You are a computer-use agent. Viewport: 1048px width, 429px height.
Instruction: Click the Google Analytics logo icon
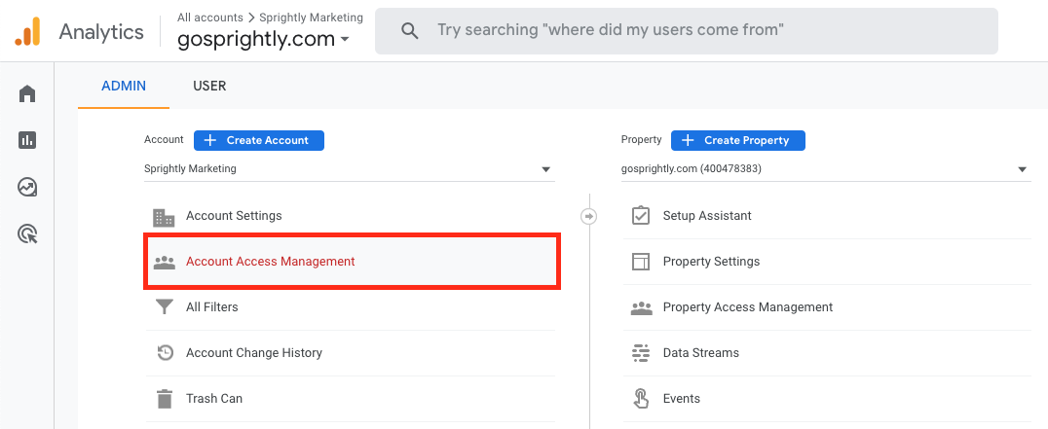click(x=27, y=31)
